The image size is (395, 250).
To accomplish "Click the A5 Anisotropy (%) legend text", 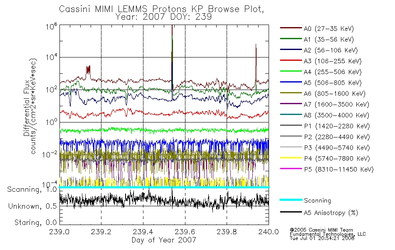I will pos(331,213).
